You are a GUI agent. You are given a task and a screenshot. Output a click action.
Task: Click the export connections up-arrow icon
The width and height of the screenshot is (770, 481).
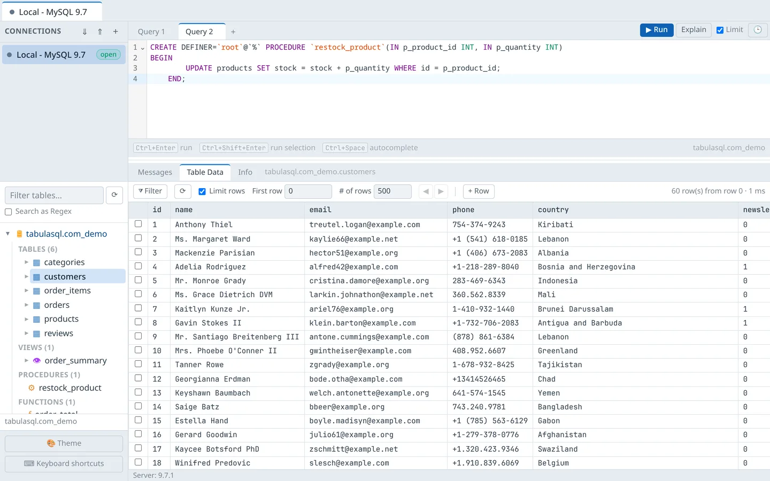[x=100, y=32]
